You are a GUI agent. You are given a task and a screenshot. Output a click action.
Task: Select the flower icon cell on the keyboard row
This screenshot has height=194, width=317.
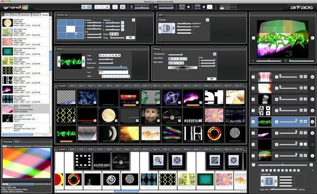pos(178,161)
